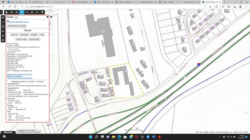Open the wrench Tools menu

(x=37, y=12)
